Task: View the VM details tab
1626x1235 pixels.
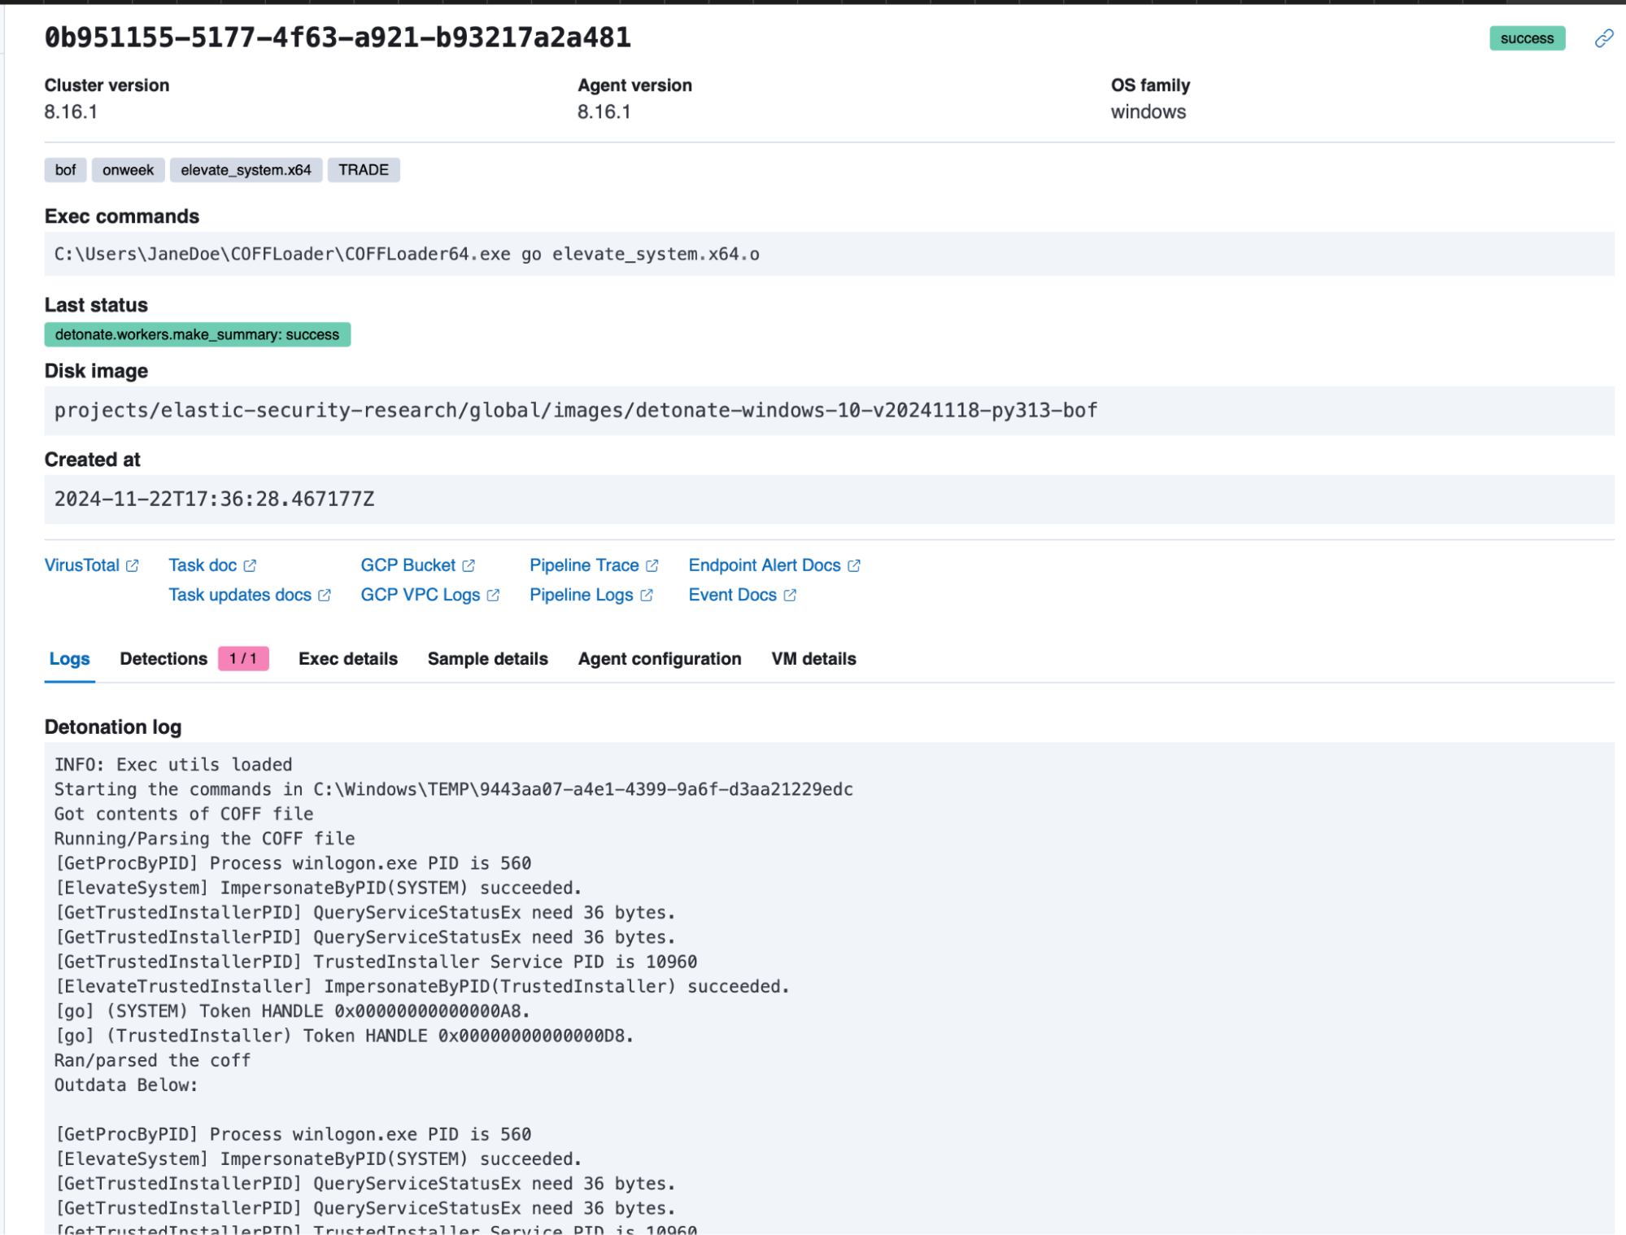Action: pos(813,659)
